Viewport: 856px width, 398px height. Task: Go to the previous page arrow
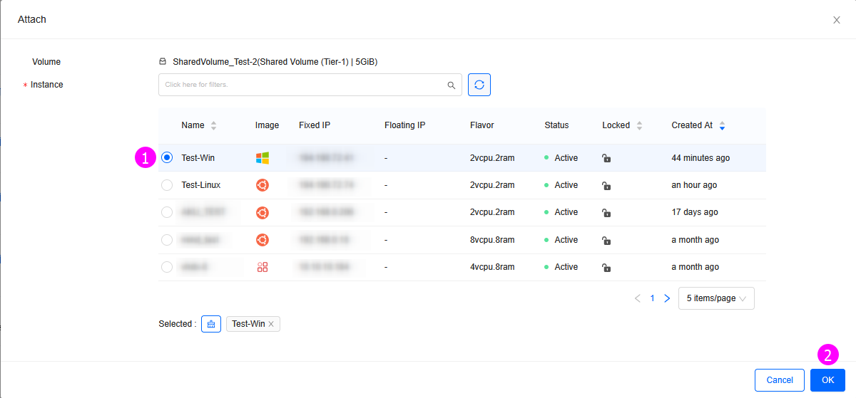pyautogui.click(x=637, y=299)
